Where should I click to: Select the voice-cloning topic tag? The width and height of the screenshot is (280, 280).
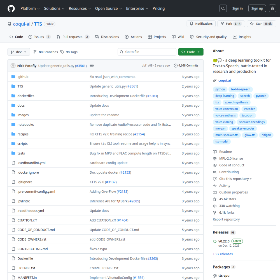224,122
